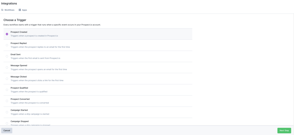Select the Campaign Stopped radio button
Screen dimensions: 294x135
tap(7, 123)
